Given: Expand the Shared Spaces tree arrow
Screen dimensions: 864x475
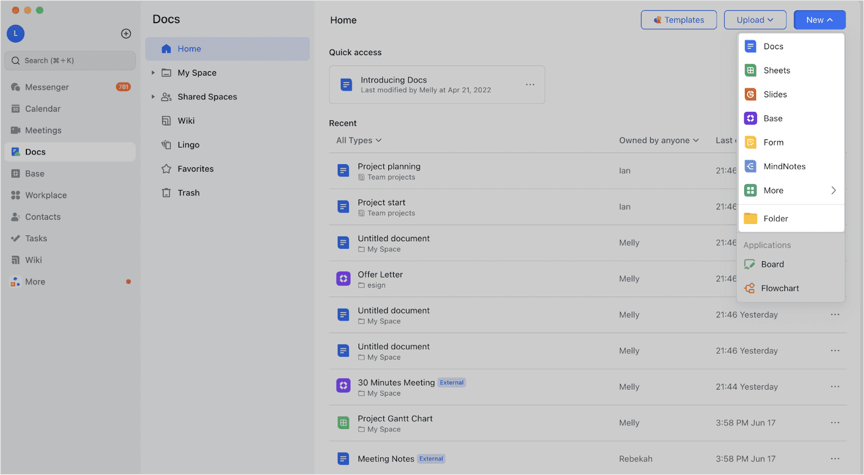Looking at the screenshot, I should (153, 97).
